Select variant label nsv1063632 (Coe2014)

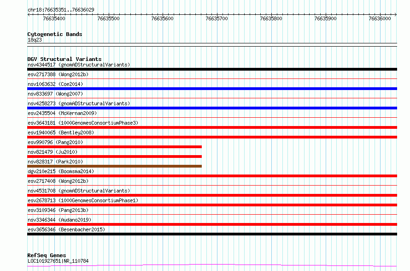(x=55, y=84)
